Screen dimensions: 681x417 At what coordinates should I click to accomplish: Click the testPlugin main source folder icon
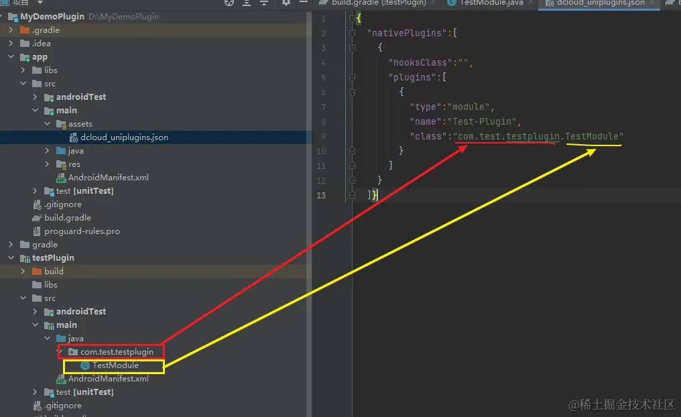(x=49, y=325)
